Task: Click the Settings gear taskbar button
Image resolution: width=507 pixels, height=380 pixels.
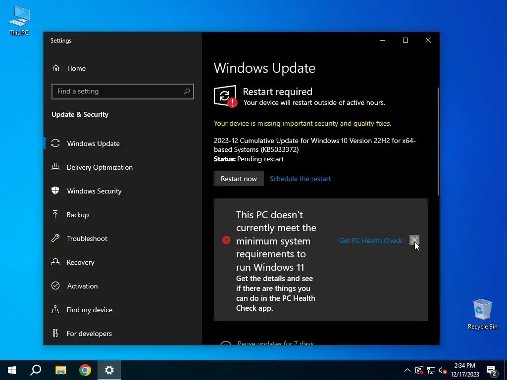Action: point(109,370)
